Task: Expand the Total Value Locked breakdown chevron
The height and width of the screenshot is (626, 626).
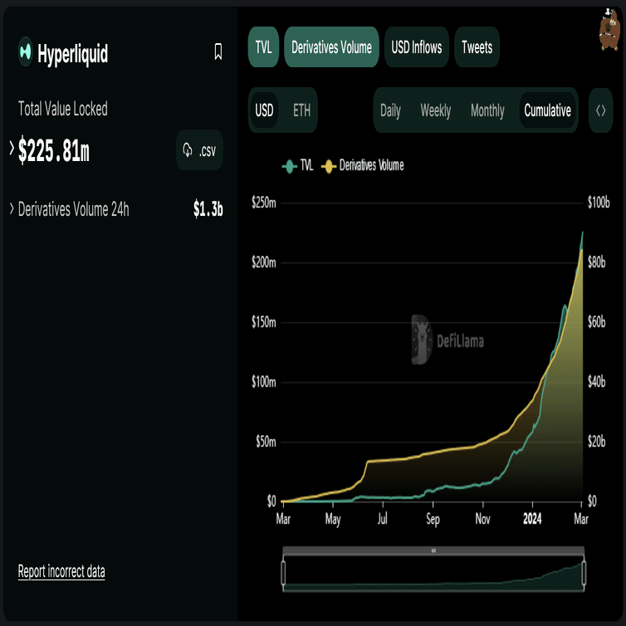Action: [12, 148]
